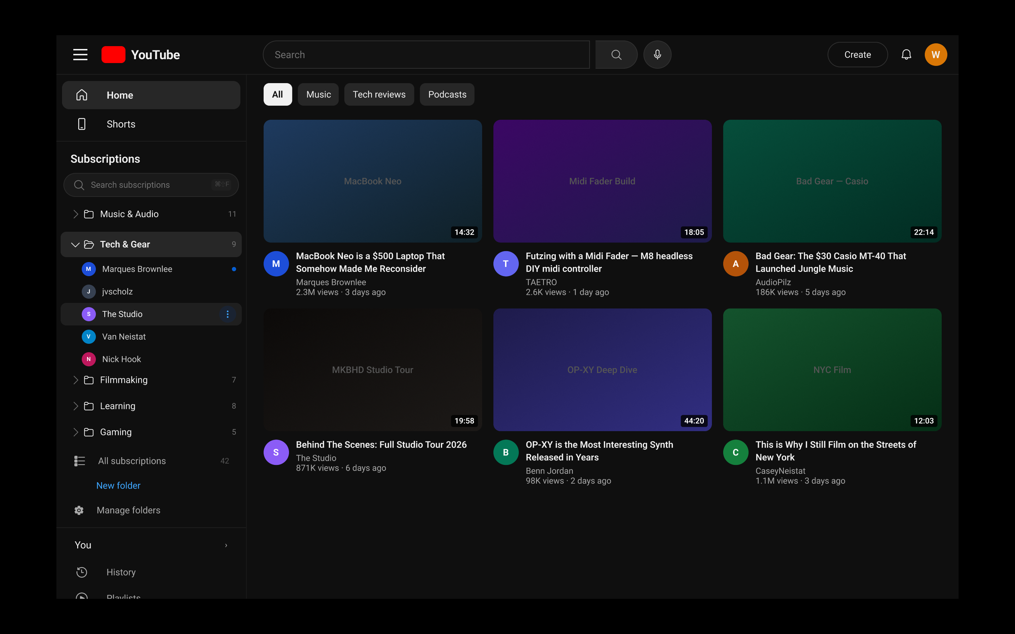Viewport: 1015px width, 634px height.
Task: Select The Studio in subscriptions tree
Action: pos(151,314)
